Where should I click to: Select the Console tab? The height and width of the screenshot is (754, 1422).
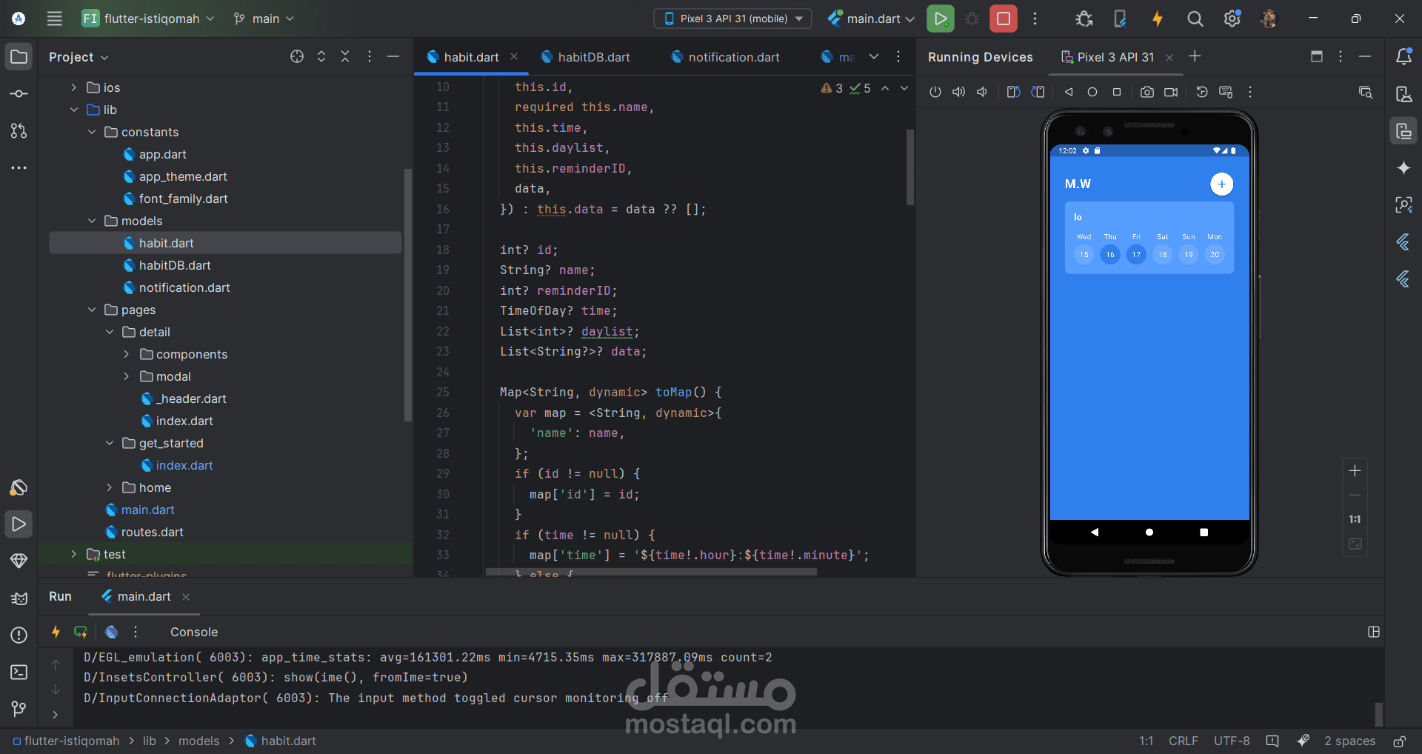[x=193, y=632]
